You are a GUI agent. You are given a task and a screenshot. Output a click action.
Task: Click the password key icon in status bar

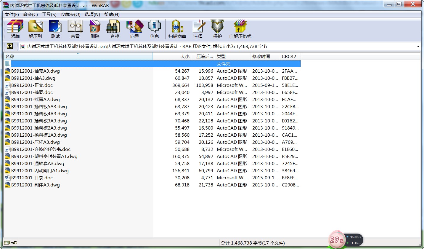pos(14,243)
